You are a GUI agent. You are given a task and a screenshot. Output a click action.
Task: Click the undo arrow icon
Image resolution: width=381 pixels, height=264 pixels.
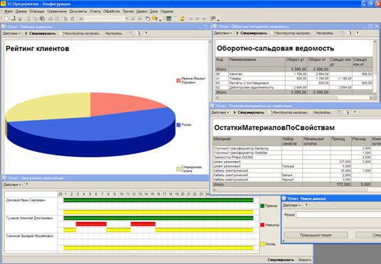coord(65,18)
